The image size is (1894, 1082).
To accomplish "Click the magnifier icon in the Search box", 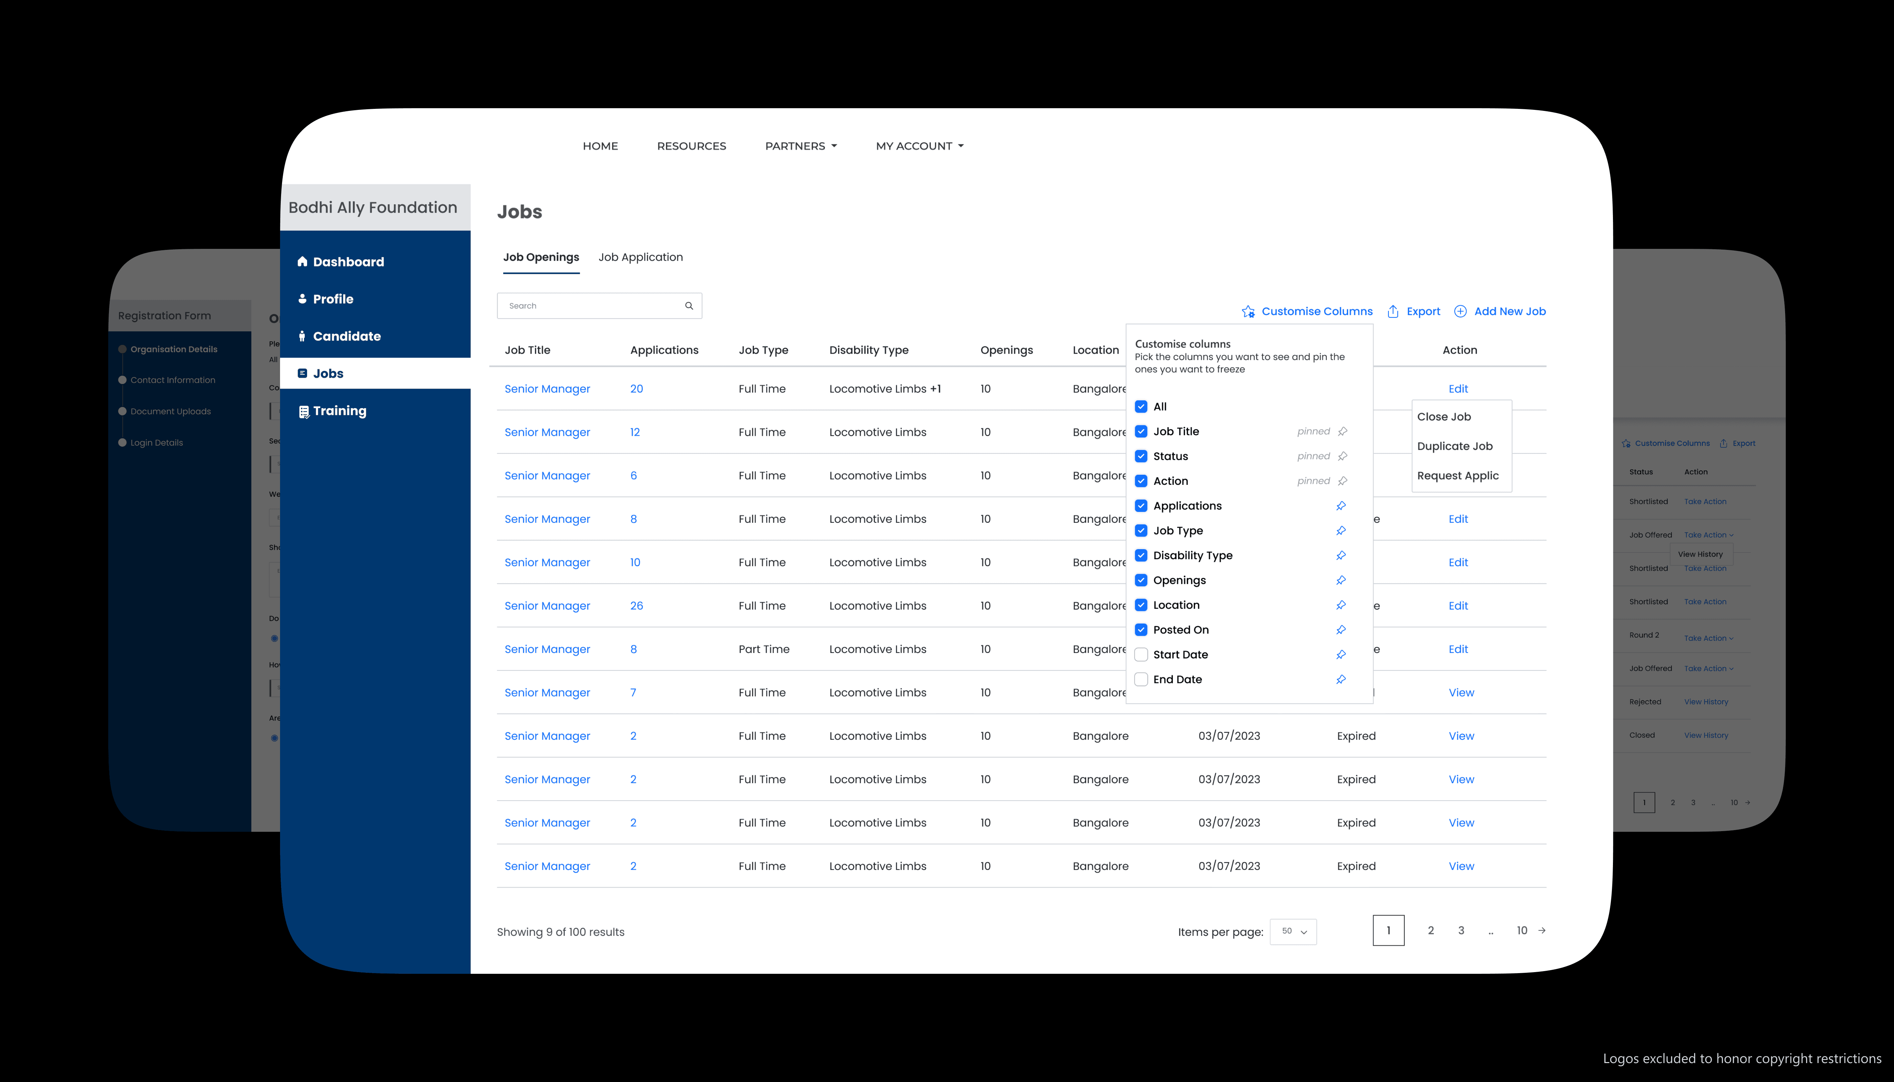I will [689, 305].
